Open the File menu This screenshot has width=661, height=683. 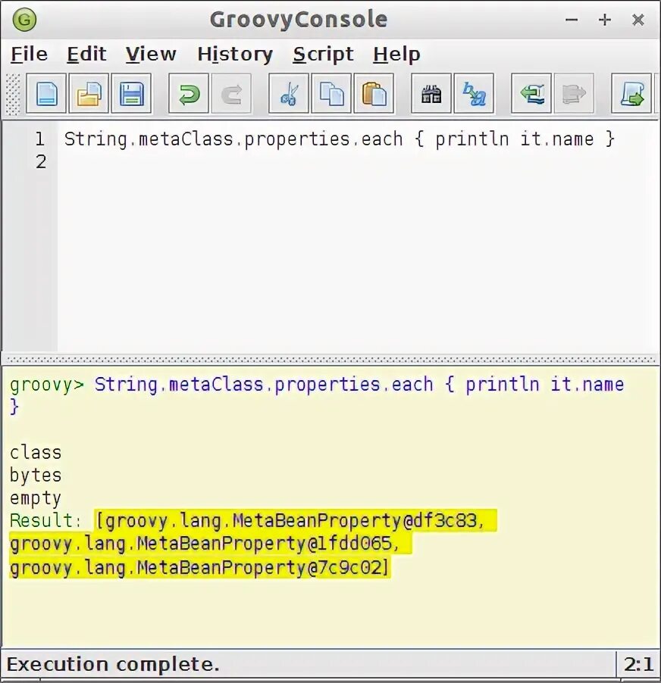click(x=30, y=55)
